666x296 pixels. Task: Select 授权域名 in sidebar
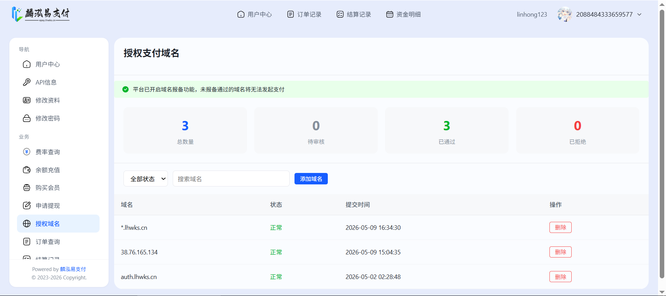(x=58, y=224)
